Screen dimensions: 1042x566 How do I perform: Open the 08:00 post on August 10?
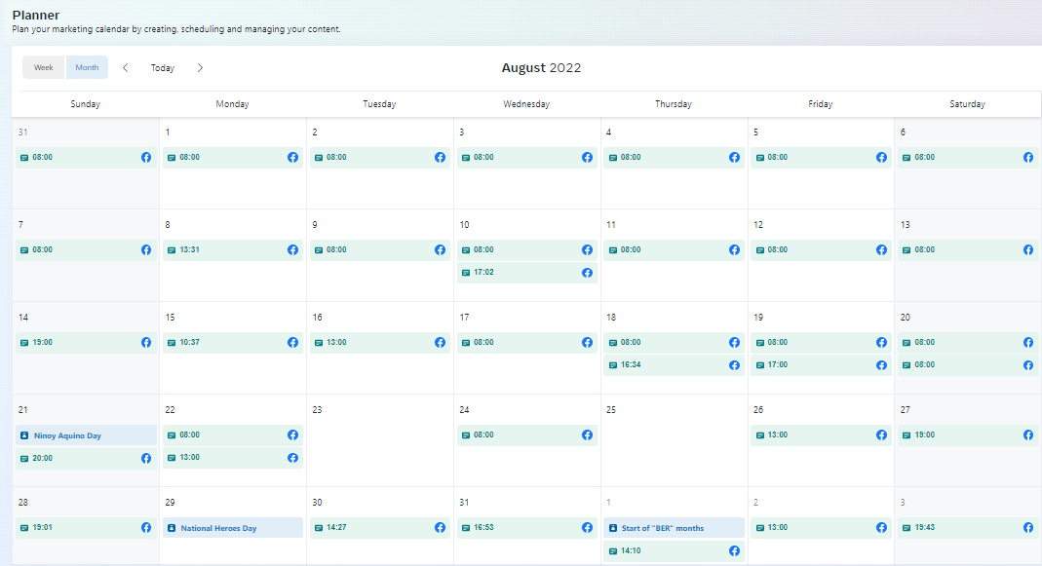(x=527, y=249)
